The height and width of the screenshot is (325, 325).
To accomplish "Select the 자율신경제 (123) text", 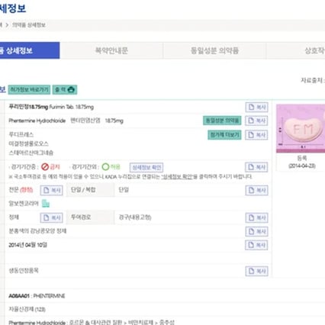I will click(x=27, y=309).
